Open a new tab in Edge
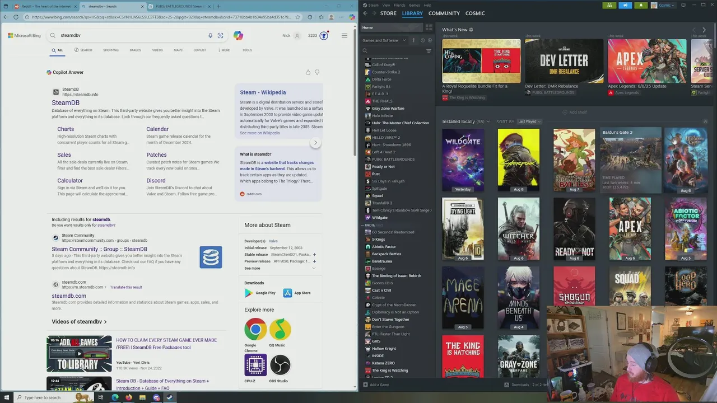 coord(218,6)
